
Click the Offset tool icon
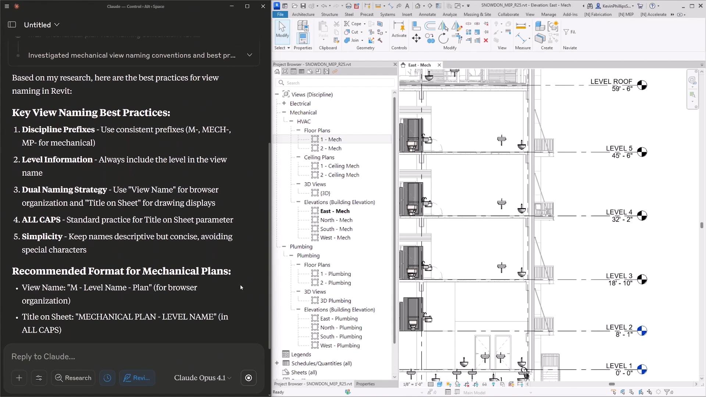(430, 26)
